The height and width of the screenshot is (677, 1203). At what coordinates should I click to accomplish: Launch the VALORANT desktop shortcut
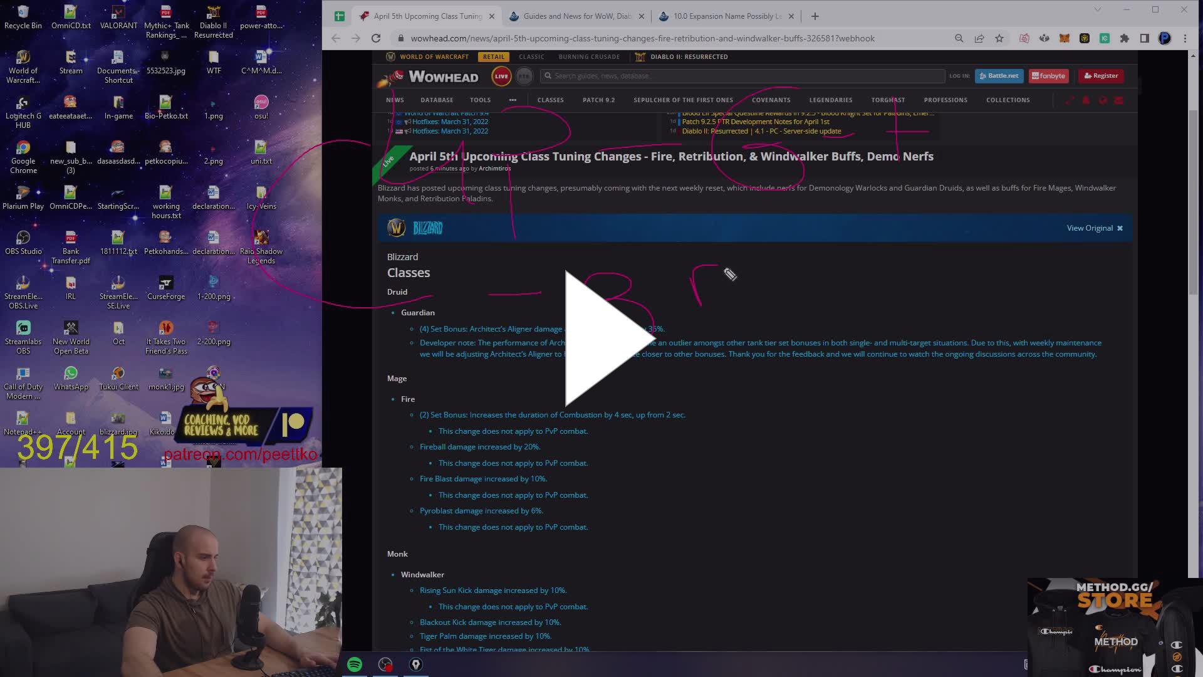(118, 17)
